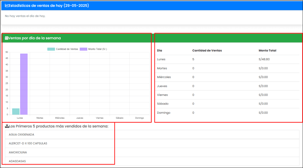Click the Estadísticas de ventas de hoy heading
Image resolution: width=303 pixels, height=168 pixels.
pyautogui.click(x=49, y=5)
